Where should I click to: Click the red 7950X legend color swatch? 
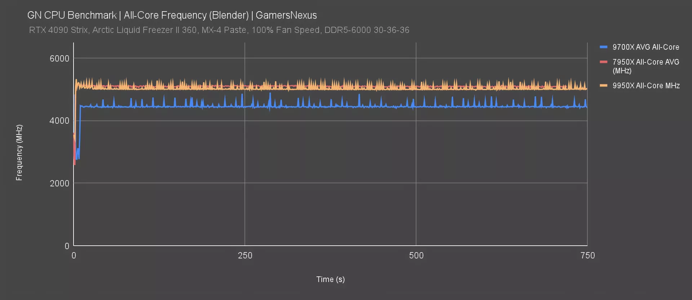pyautogui.click(x=603, y=62)
